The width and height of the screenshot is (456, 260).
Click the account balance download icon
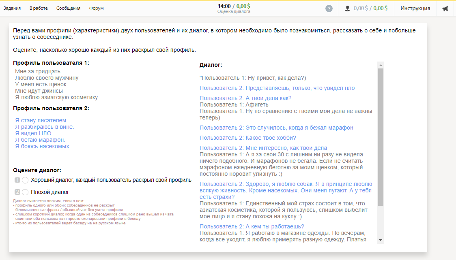[347, 9]
